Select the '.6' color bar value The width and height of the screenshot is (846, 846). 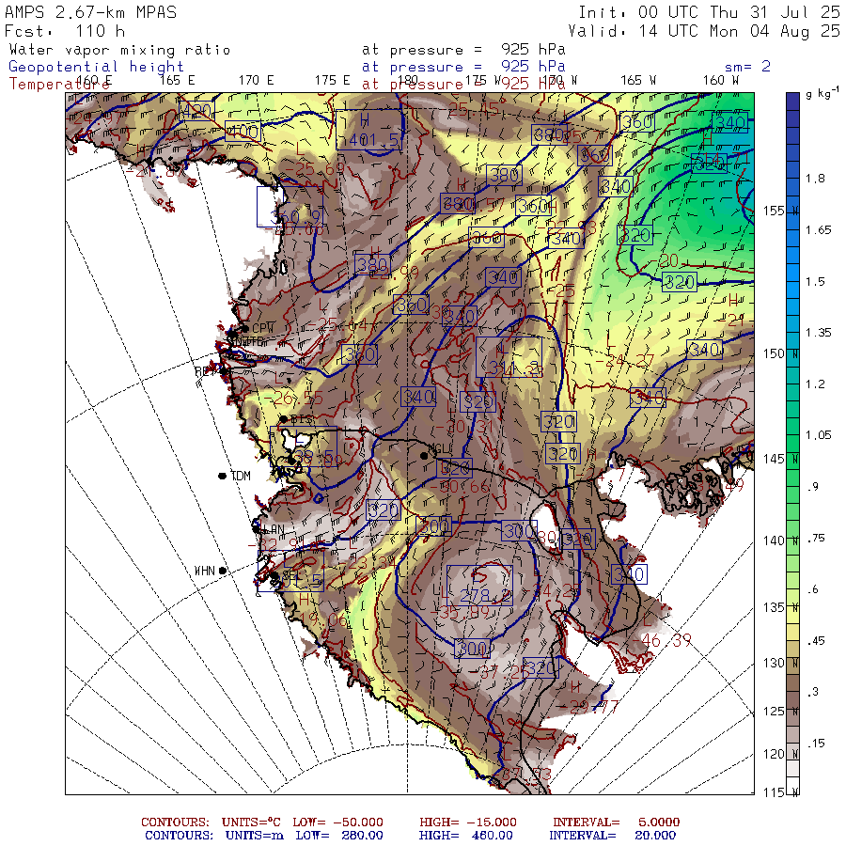point(813,589)
